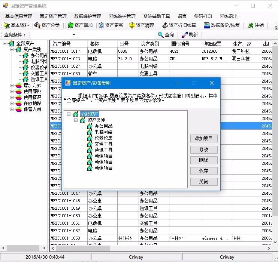The image size is (278, 262).
Task: Expand the 保管人員 tree node
Action: point(12,110)
